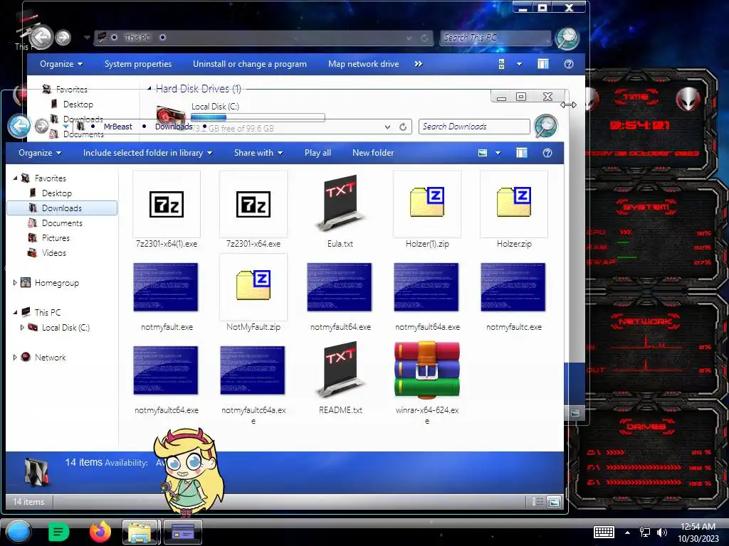Launch Firefox from the taskbar

click(100, 532)
